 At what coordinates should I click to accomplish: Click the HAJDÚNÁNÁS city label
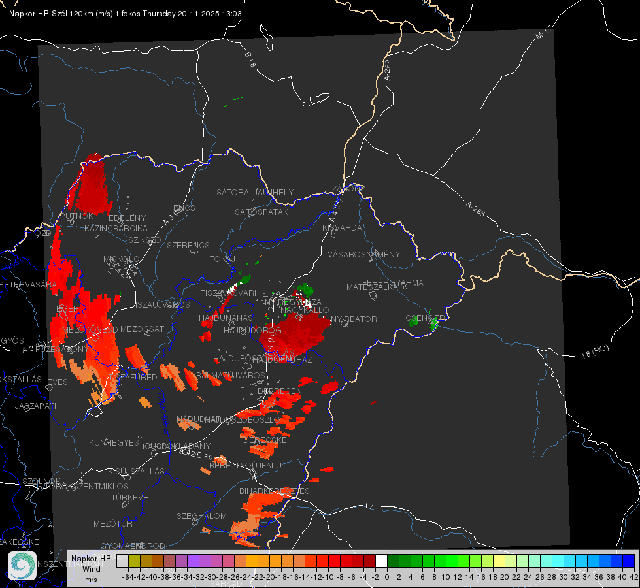point(226,318)
